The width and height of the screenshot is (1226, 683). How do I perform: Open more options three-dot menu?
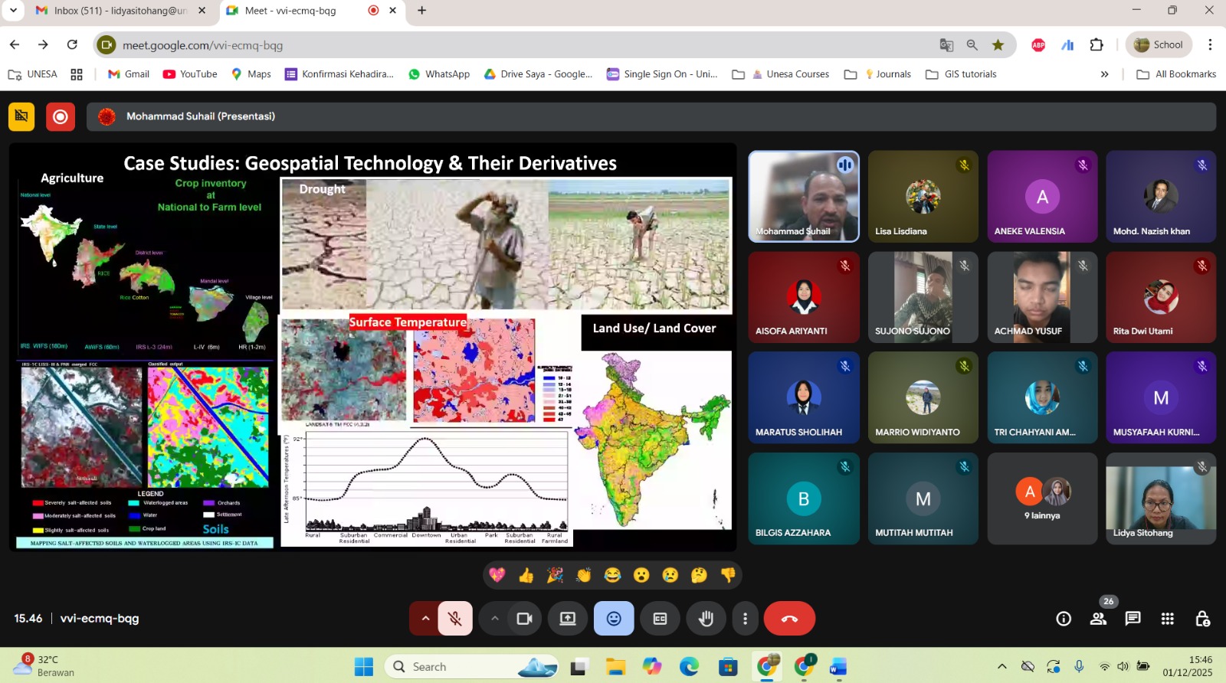click(x=745, y=619)
